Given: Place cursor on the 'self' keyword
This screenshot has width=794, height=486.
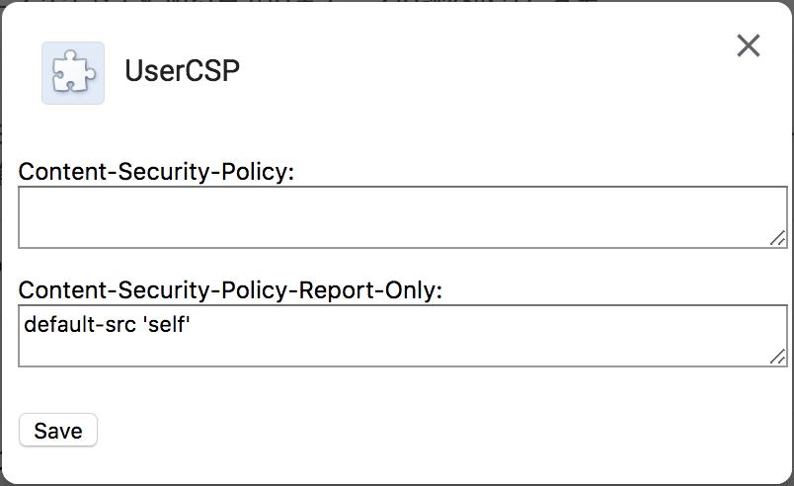Looking at the screenshot, I should [168, 325].
